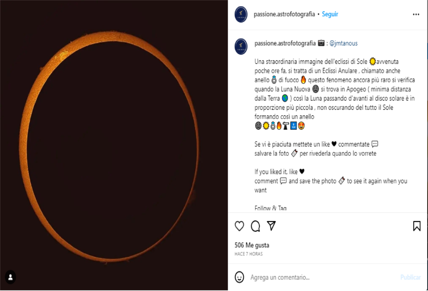Bookmark the post with save icon

[x=416, y=226]
